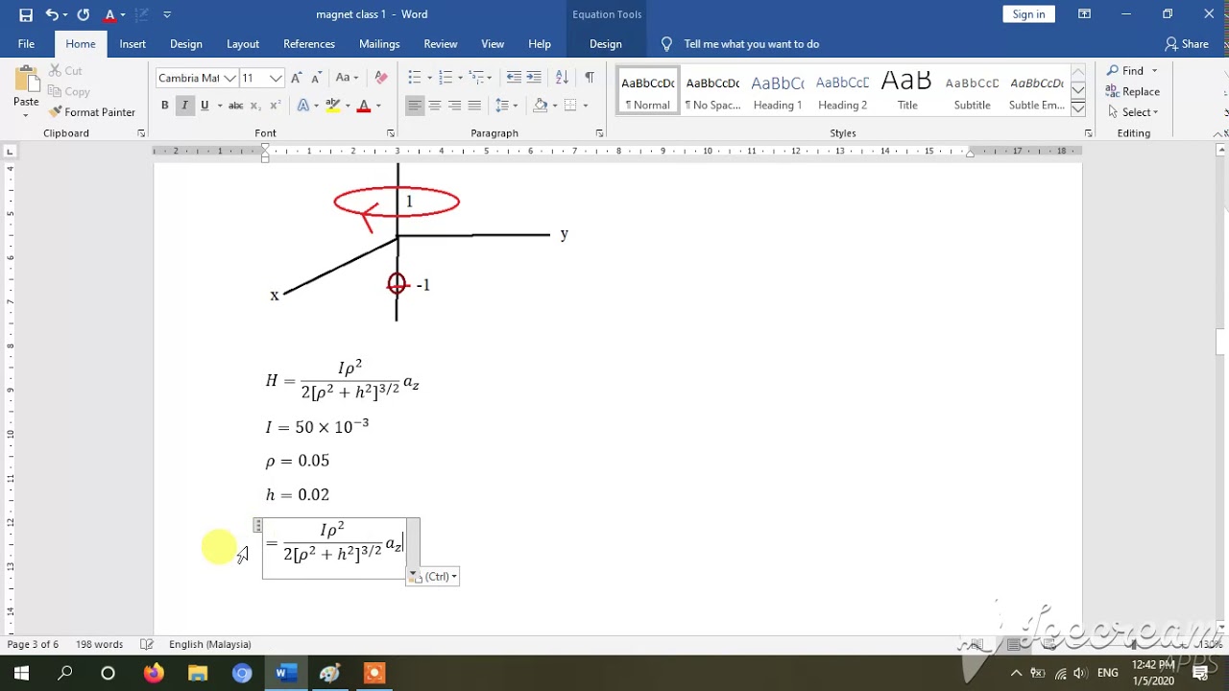
Task: Toggle Italic formatting
Action: coord(184,106)
